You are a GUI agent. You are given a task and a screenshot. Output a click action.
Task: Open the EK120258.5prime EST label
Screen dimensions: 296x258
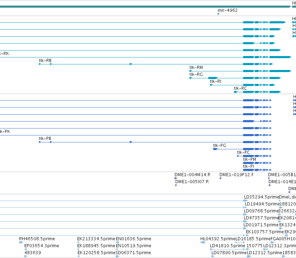pyautogui.click(x=96, y=253)
